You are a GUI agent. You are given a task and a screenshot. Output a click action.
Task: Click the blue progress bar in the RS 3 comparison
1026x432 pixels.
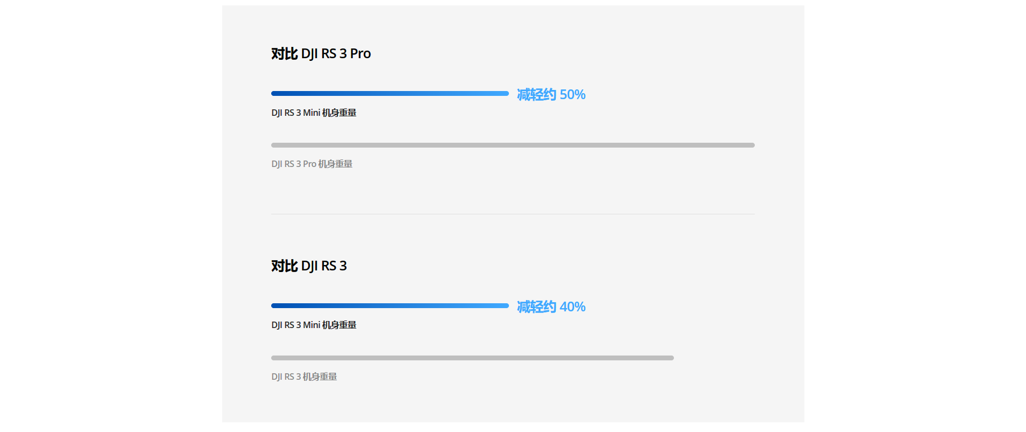389,306
